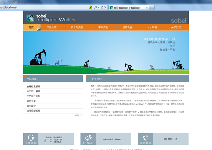Click the 工作时间 周一到周五 text
Screen dimensions: 212x150
[x=53, y=137]
